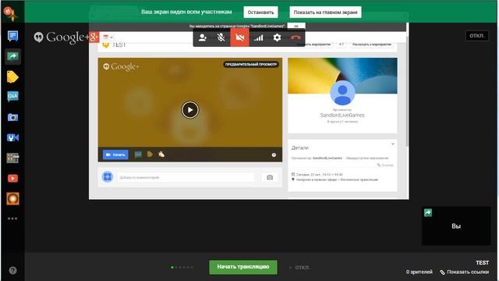The height and width of the screenshot is (281, 499).
Task: Toggle the camera off button in the toolbar
Action: click(x=239, y=37)
